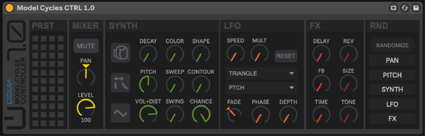Click the pitch sweep arrows icon
The height and width of the screenshot is (136, 425).
(x=120, y=83)
